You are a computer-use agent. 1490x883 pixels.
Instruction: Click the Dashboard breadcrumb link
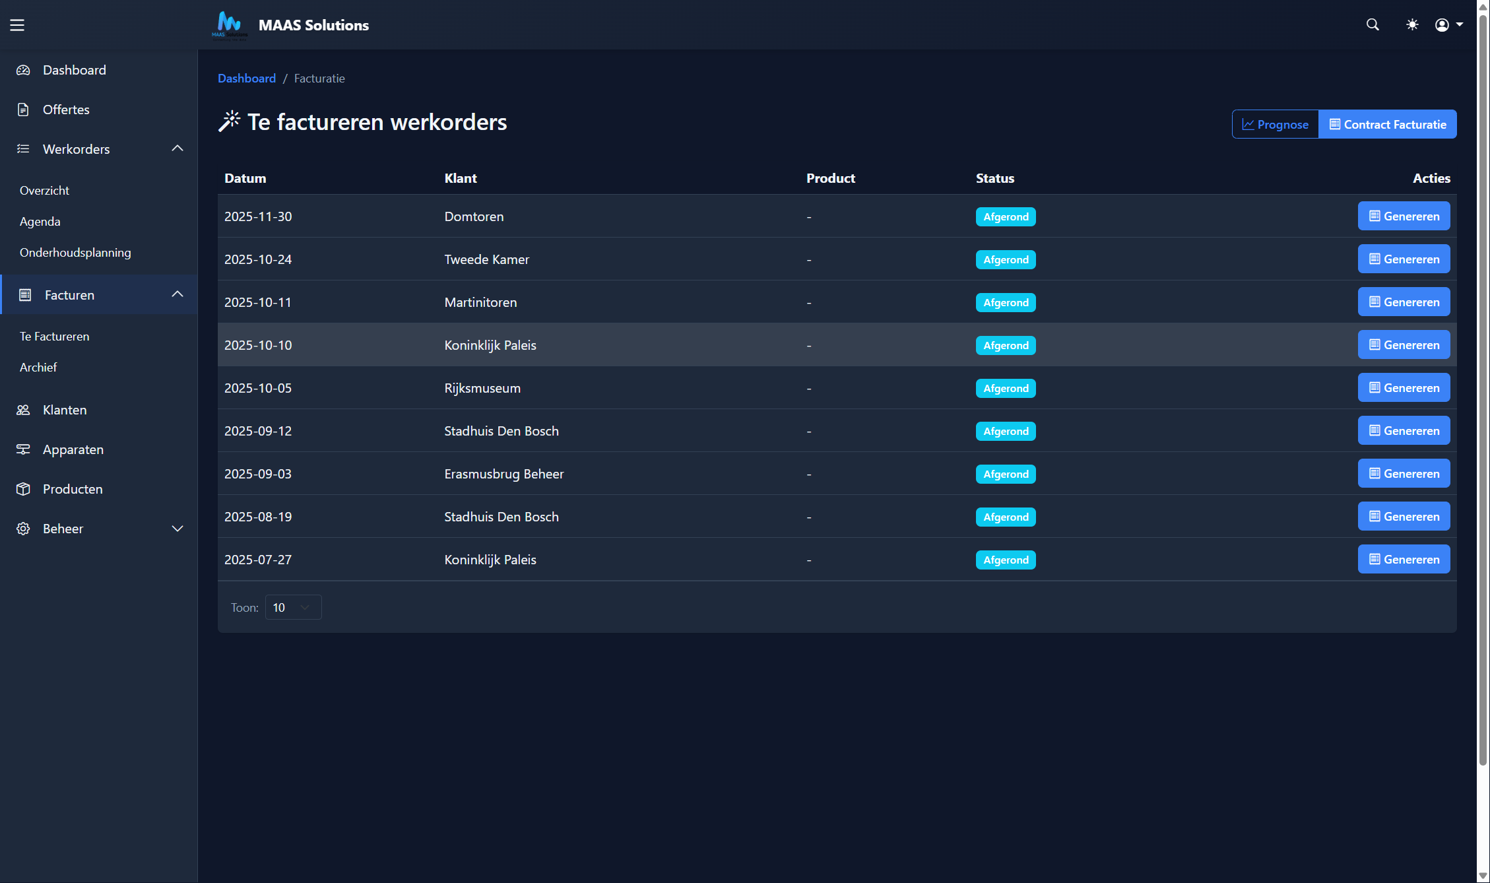247,79
